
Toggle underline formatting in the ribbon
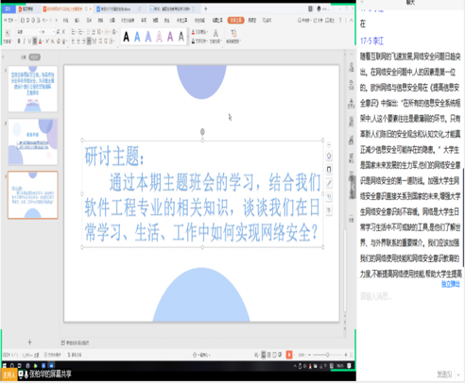coord(29,42)
